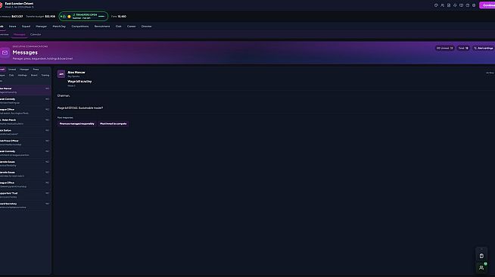Click the transfer window progress bar
Screen dimensions: 495x277
pos(101,17)
